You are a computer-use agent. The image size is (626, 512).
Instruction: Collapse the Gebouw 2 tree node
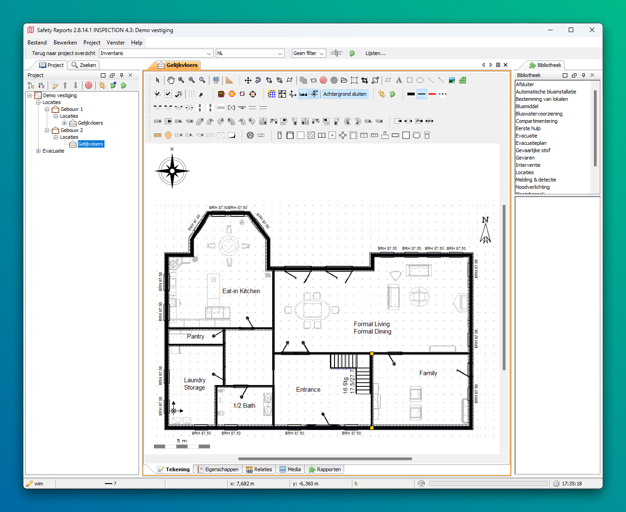coord(47,130)
